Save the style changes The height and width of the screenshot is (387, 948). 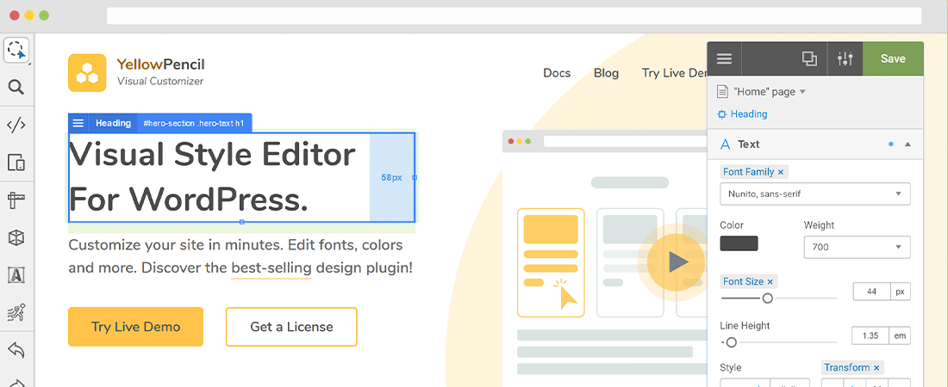893,58
